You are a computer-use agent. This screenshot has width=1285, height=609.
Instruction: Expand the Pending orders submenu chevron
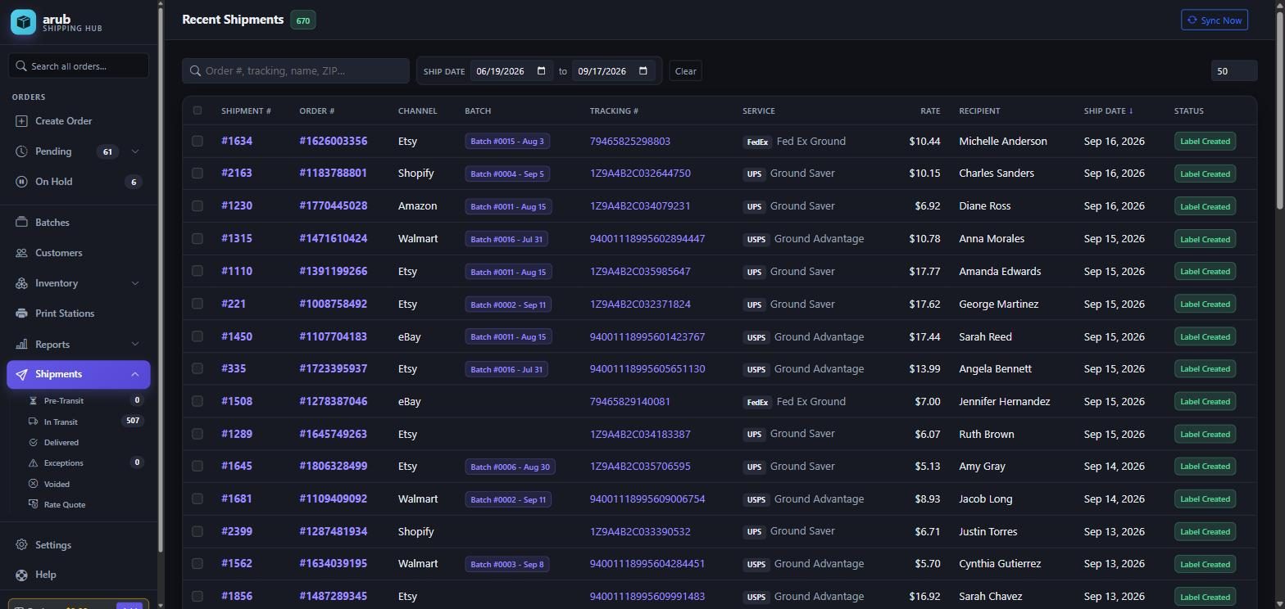pos(135,151)
